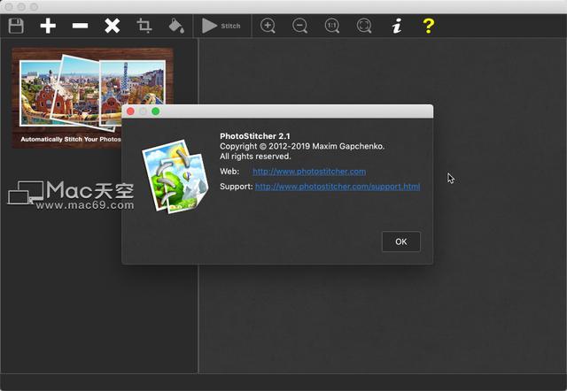Click the PhotoStitcher app logo image
Viewport: 567px width, 391px height.
tap(175, 177)
